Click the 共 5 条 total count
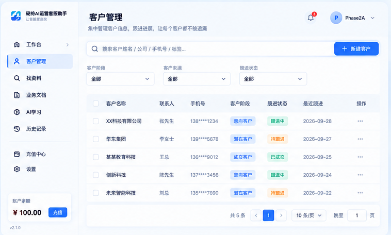391x235 pixels. [238, 215]
